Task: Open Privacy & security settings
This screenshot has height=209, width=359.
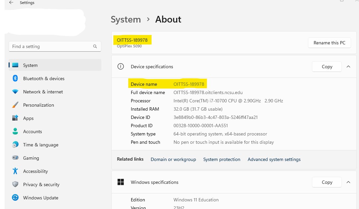Action: pos(41,184)
